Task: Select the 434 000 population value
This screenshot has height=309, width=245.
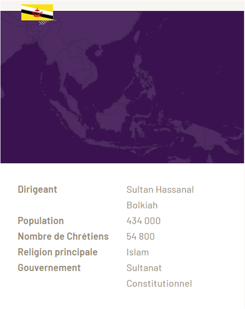Action: 143,221
